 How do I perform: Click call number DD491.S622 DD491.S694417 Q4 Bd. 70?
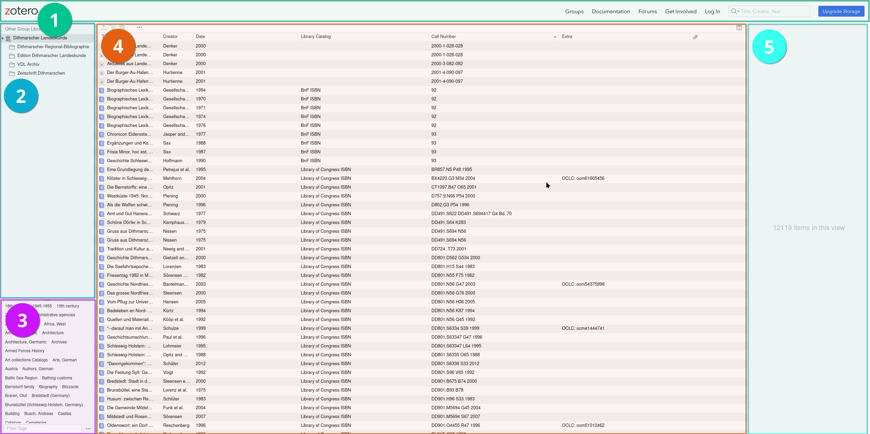[x=471, y=214]
